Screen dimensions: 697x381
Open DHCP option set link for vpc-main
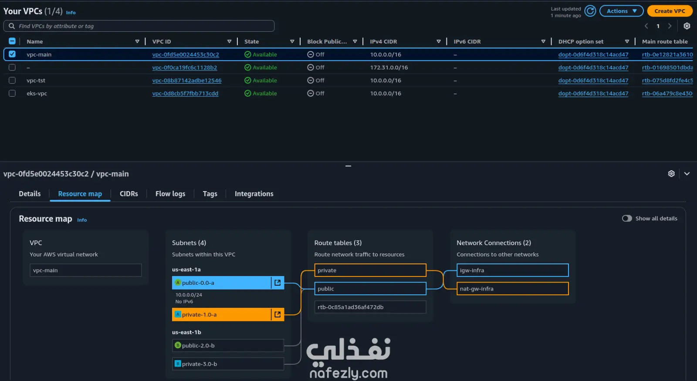[593, 54]
